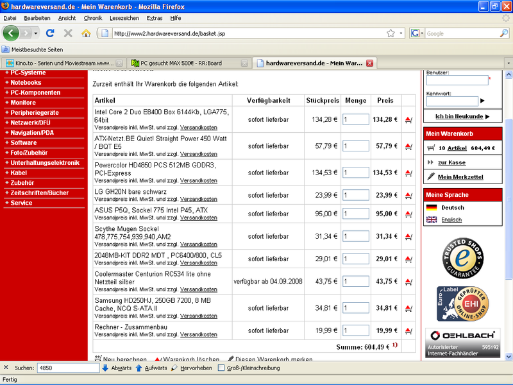This screenshot has width=513, height=385.
Task: Open Versandkosten link for ASUS P5Q
Action: [199, 218]
